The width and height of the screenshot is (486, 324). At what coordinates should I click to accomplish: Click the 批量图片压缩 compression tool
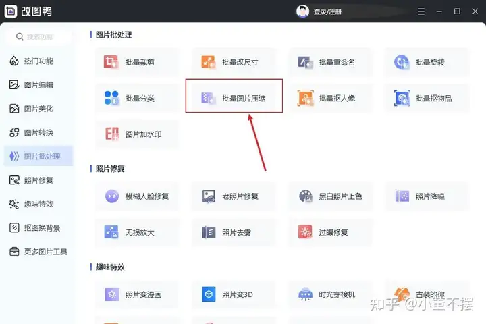234,99
